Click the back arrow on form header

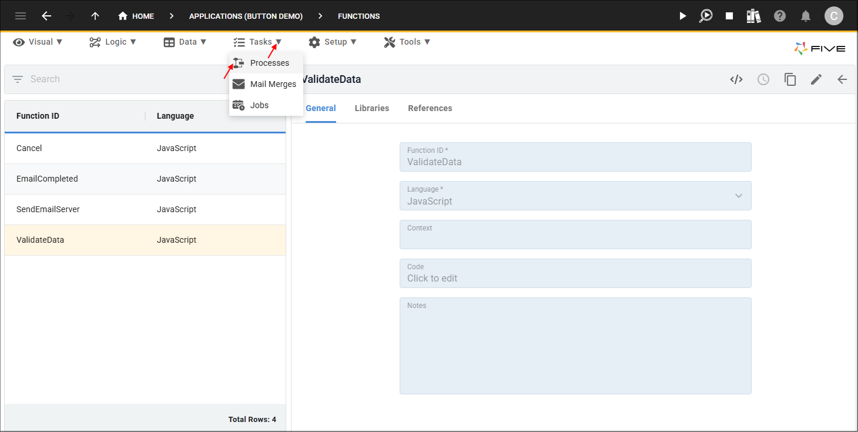842,79
